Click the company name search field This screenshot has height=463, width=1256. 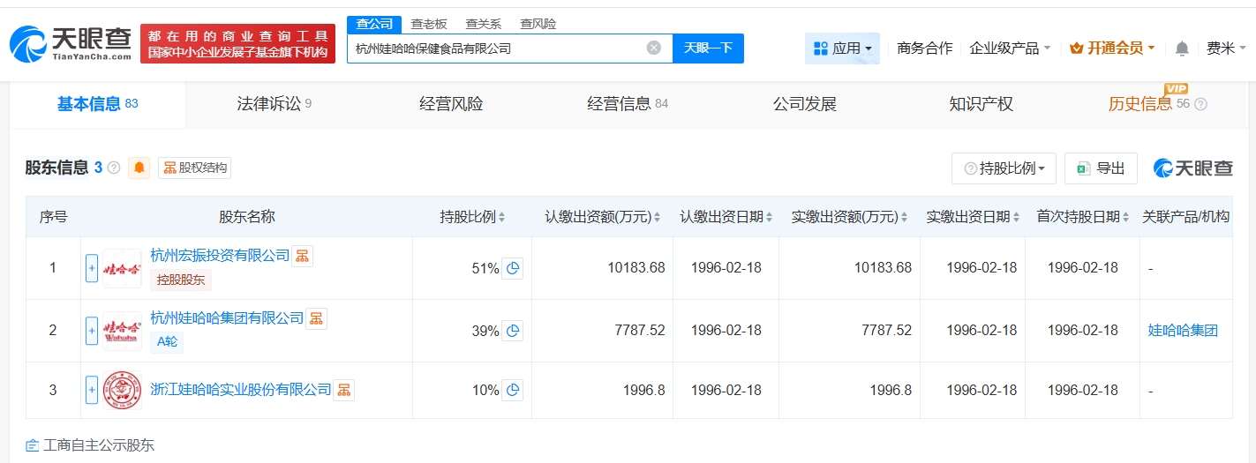pos(494,49)
